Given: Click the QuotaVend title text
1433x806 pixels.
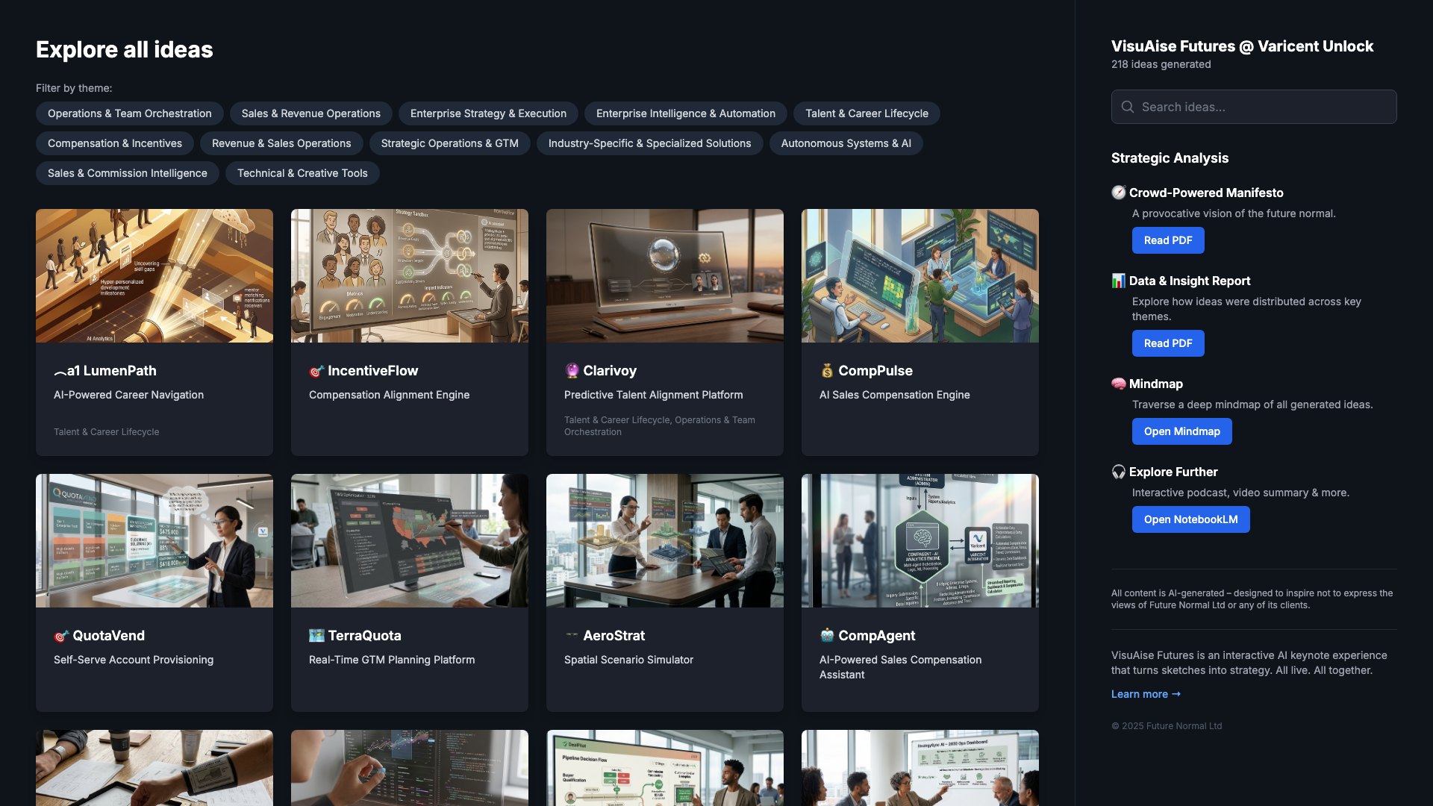Looking at the screenshot, I should click(108, 636).
